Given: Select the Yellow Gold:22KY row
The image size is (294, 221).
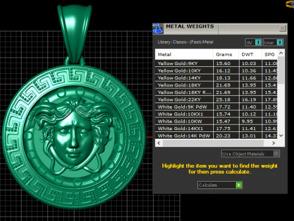Looking at the screenshot, I should [x=216, y=99].
